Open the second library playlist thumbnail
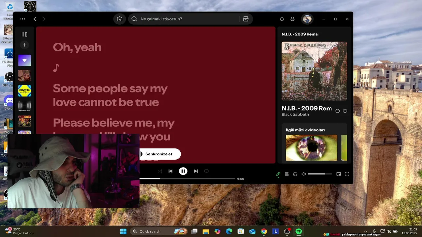 (x=24, y=75)
